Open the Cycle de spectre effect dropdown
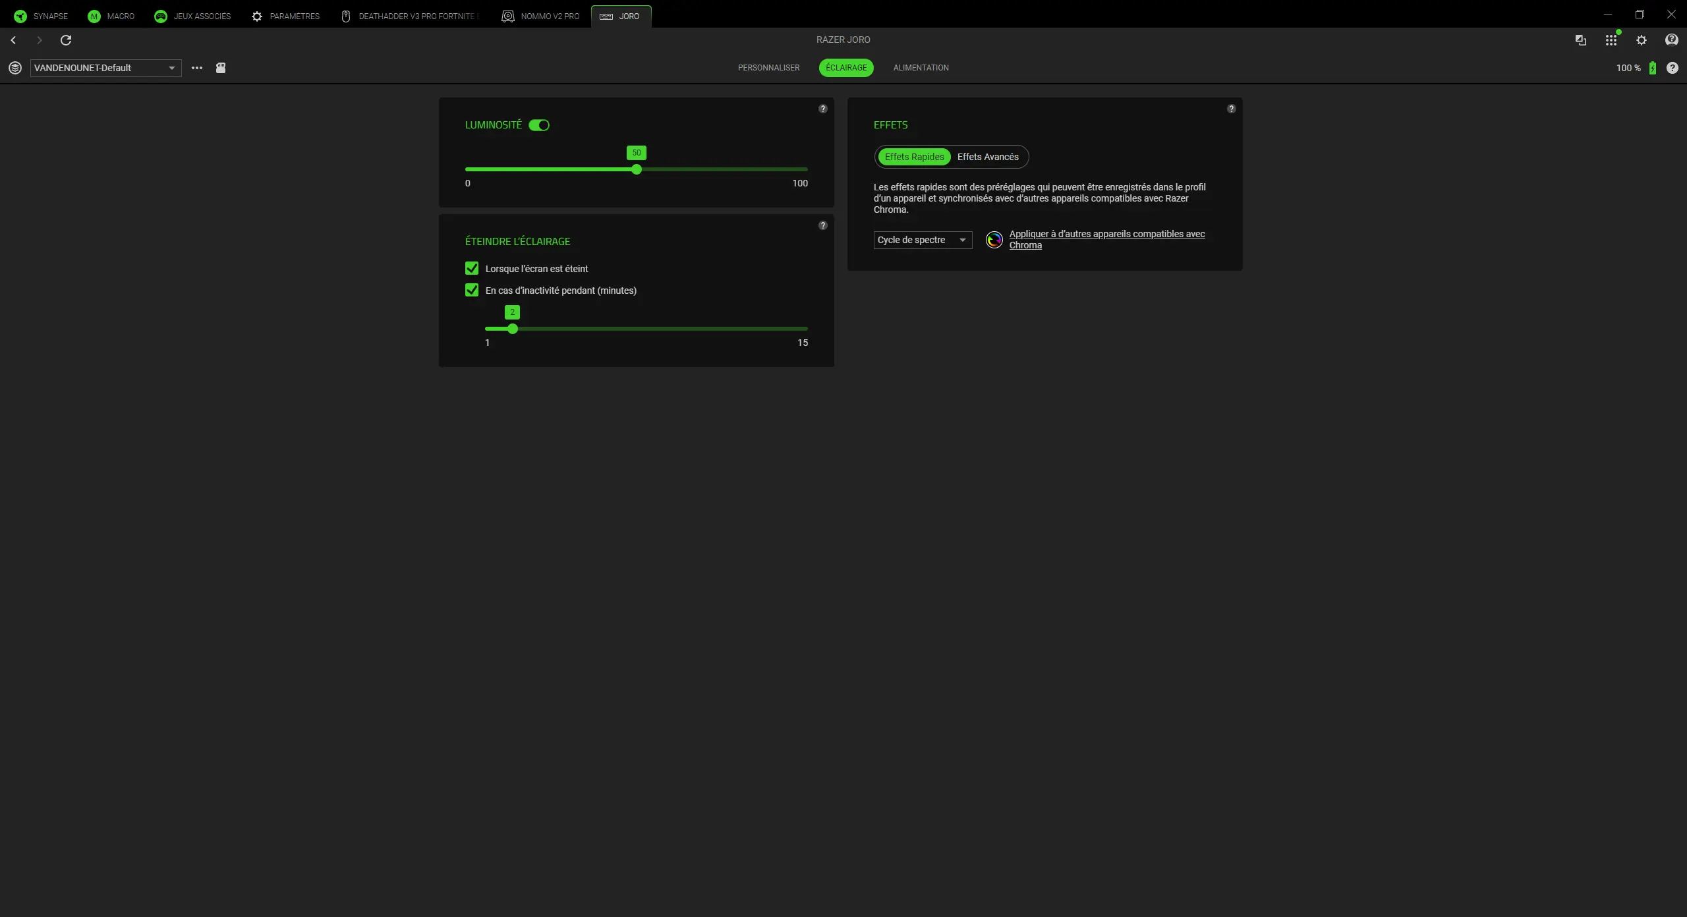This screenshot has width=1687, height=917. click(x=923, y=240)
